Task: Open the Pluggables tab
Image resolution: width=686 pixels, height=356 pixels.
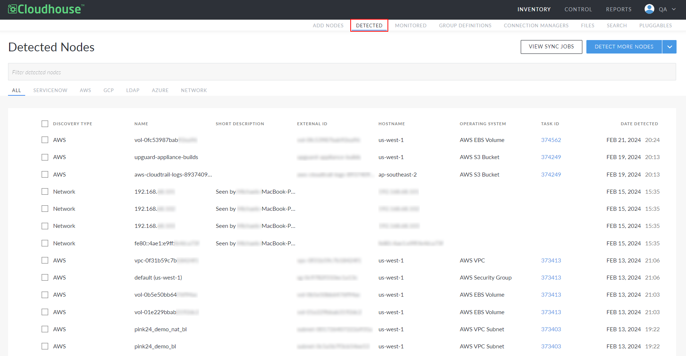Action: (655, 25)
